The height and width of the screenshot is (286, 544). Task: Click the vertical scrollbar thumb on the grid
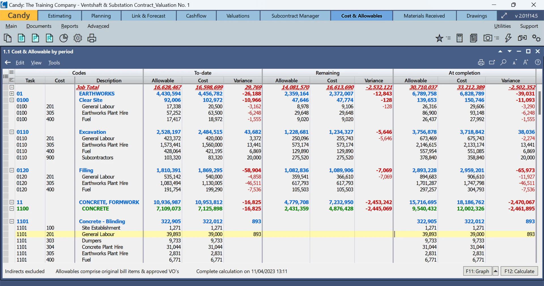pyautogui.click(x=539, y=103)
